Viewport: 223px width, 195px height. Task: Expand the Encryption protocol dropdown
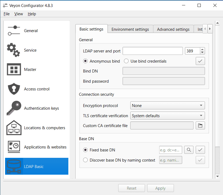pyautogui.click(x=168, y=106)
